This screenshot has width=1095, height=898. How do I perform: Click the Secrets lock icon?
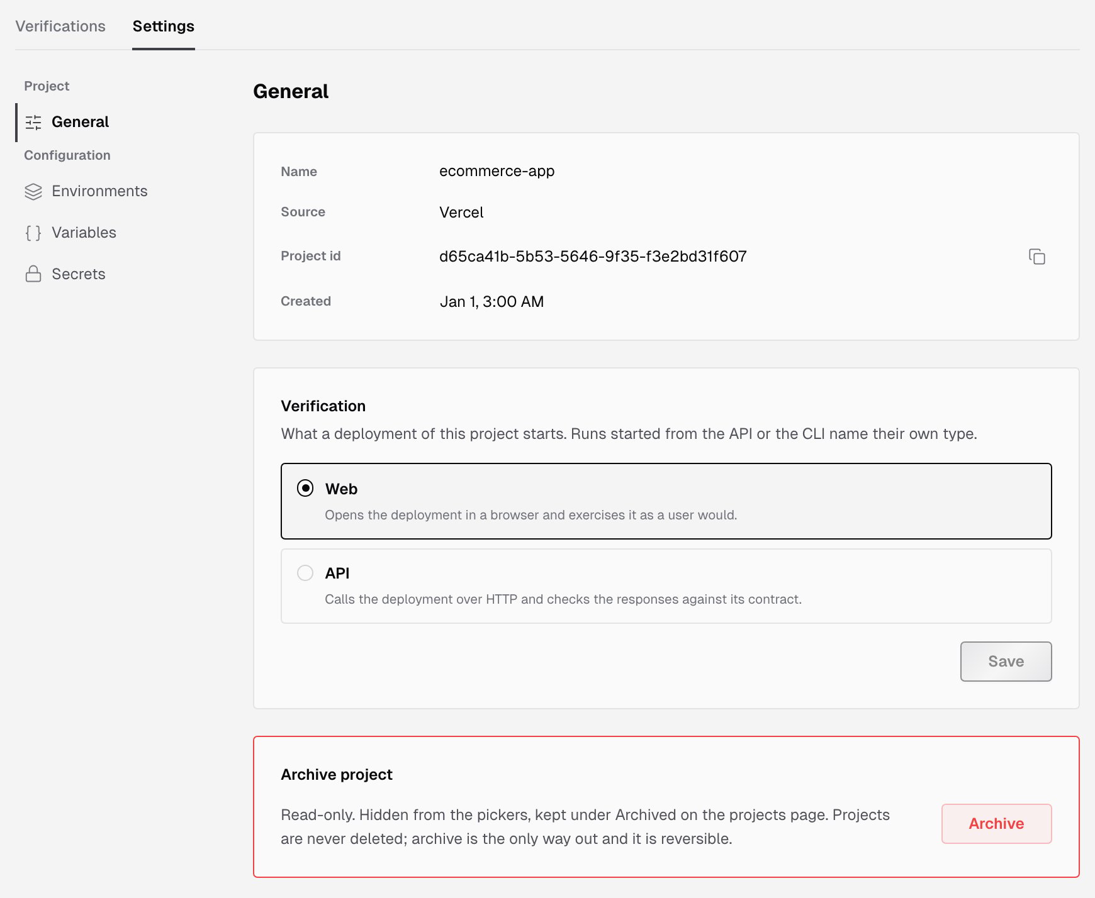coord(33,274)
